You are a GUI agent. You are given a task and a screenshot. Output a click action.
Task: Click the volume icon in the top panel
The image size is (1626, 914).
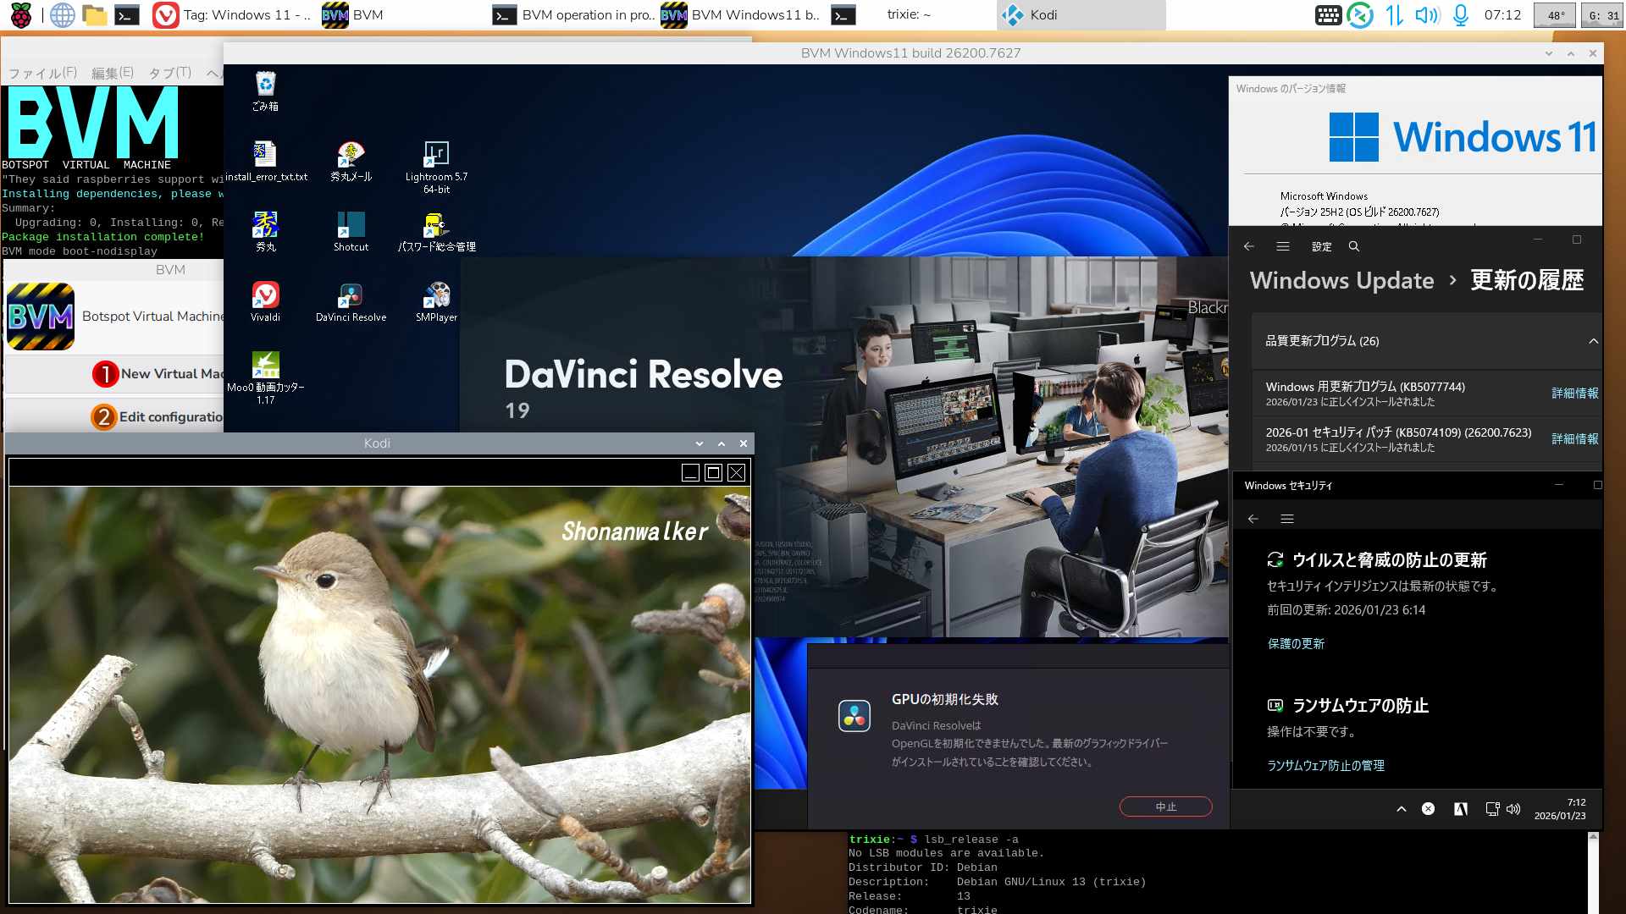[1427, 14]
